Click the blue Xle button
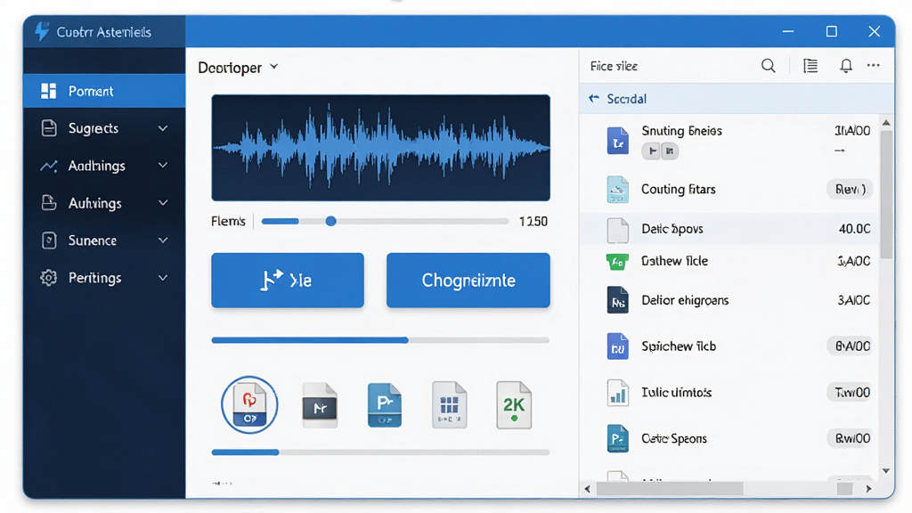The height and width of the screenshot is (513, 912). (x=288, y=281)
